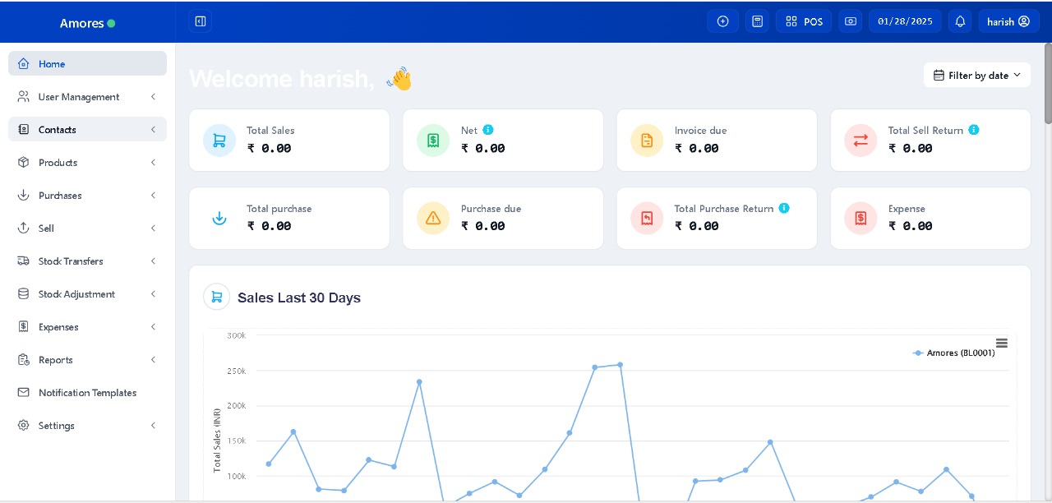Image resolution: width=1052 pixels, height=503 pixels.
Task: Expand the Stock Adjustment chevron
Action: (x=153, y=293)
